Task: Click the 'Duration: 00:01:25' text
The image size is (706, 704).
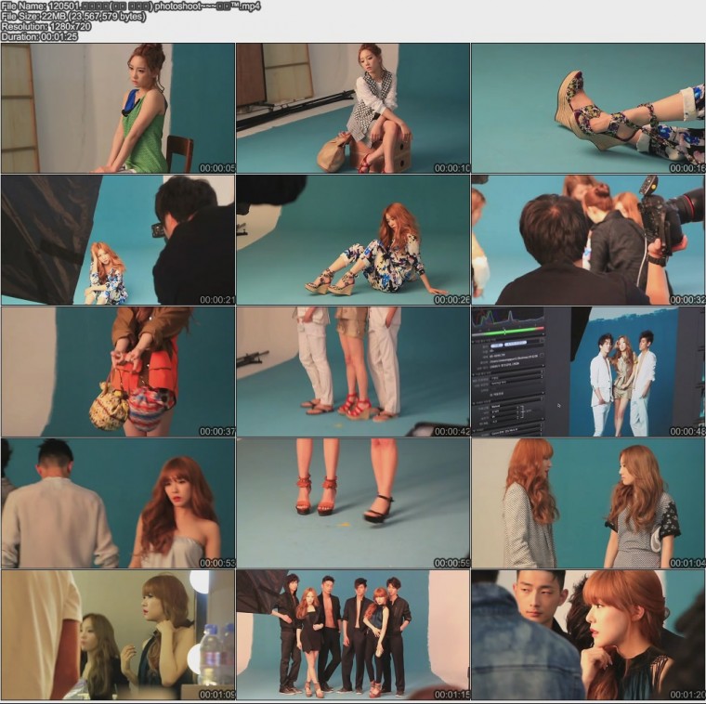Action: [40, 36]
